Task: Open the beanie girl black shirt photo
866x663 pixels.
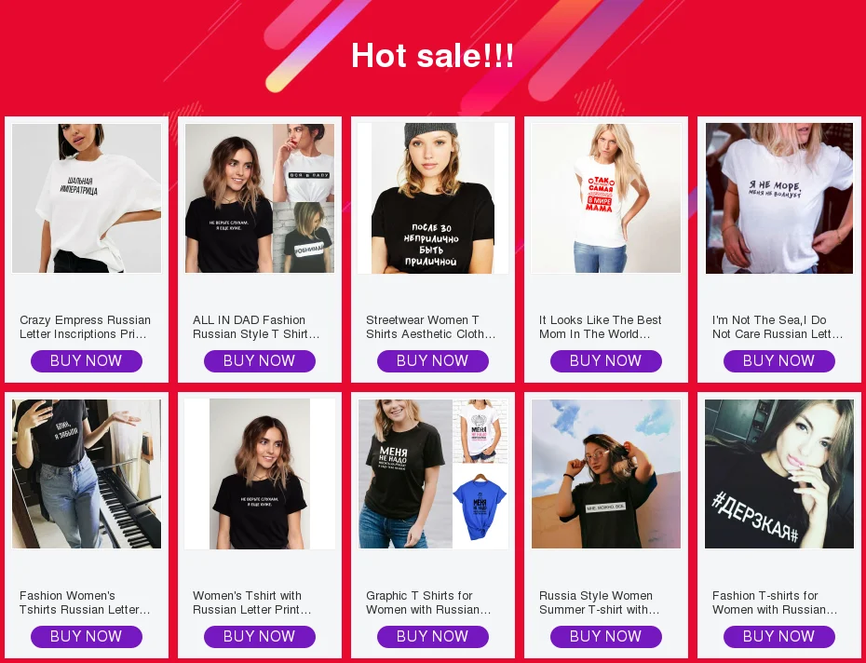Action: click(x=433, y=198)
